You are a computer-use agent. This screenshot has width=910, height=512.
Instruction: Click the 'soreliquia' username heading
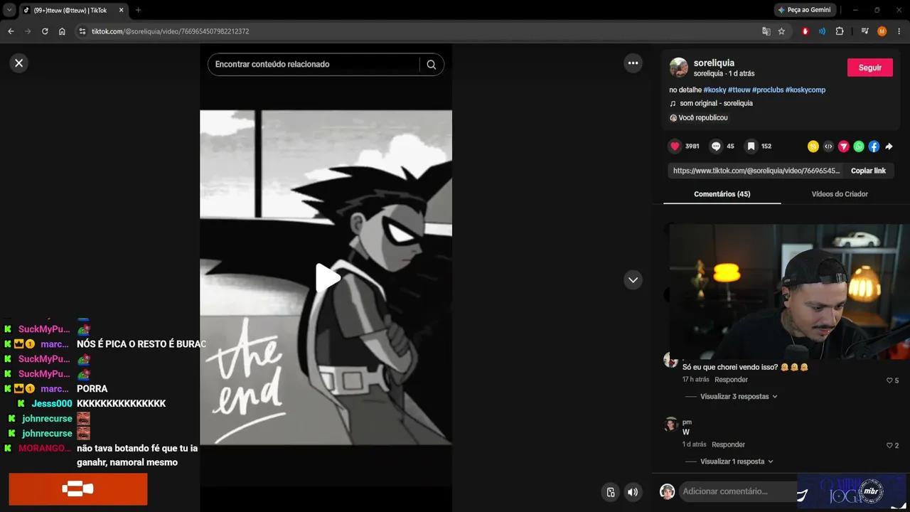(x=714, y=63)
